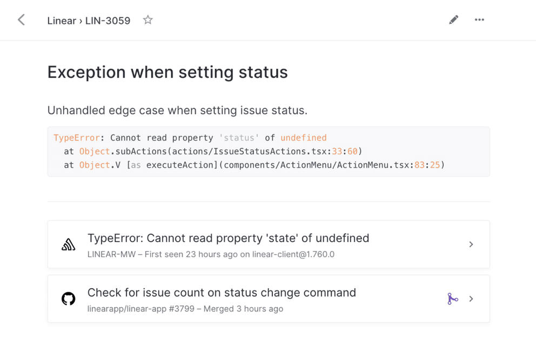Edit the issue using the pencil icon

pos(453,19)
